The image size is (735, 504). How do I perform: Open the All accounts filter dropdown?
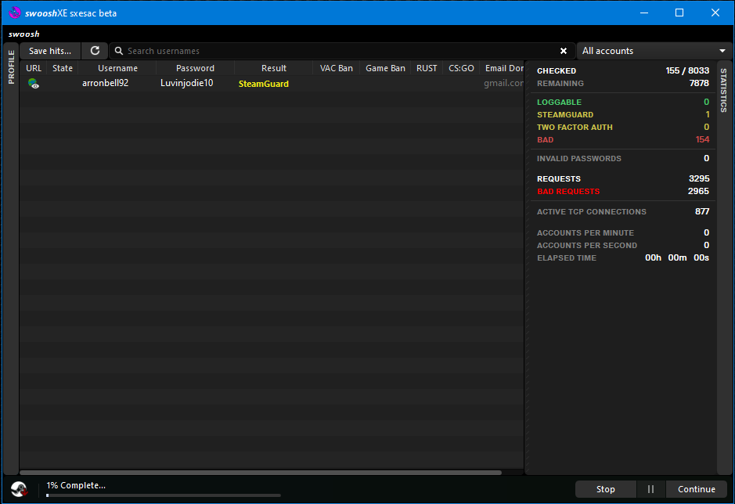pyautogui.click(x=654, y=51)
